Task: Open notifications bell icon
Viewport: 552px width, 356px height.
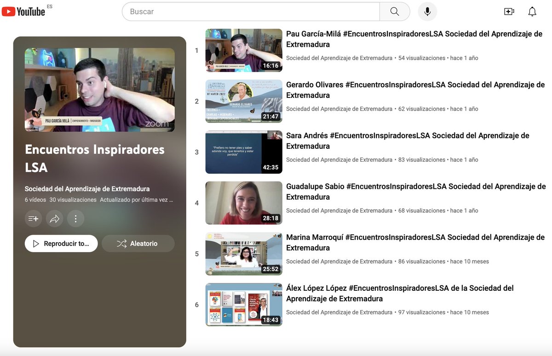Action: point(532,11)
